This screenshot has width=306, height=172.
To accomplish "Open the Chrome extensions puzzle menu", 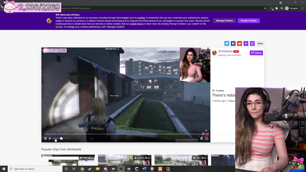I will click(x=276, y=9).
